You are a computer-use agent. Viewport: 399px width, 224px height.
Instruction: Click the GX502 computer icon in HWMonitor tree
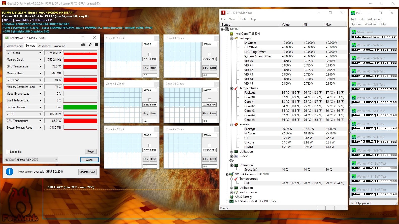click(227, 29)
